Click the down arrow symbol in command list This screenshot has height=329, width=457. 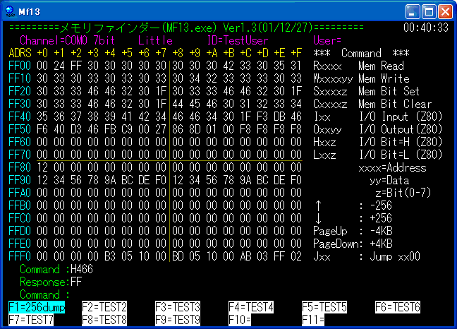coord(317,218)
